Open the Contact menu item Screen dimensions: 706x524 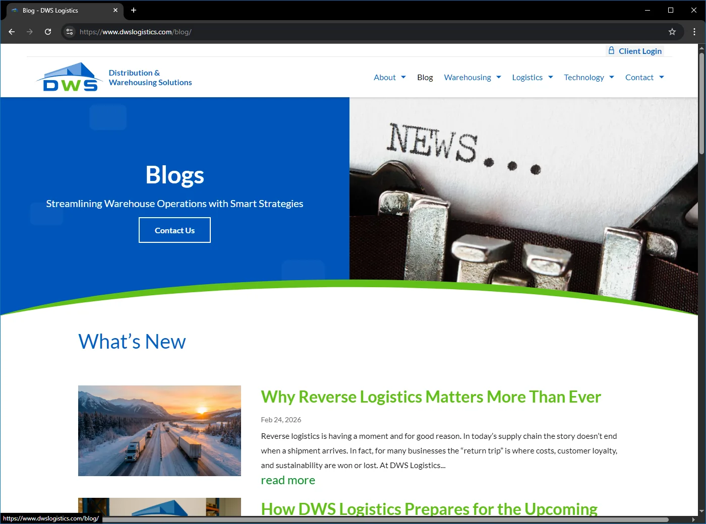(x=639, y=77)
